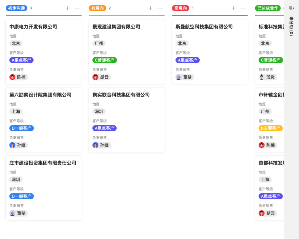Image resolution: width=299 pixels, height=239 pixels.
Task: Open more options for the 有意向 column
Action: (x=160, y=8)
